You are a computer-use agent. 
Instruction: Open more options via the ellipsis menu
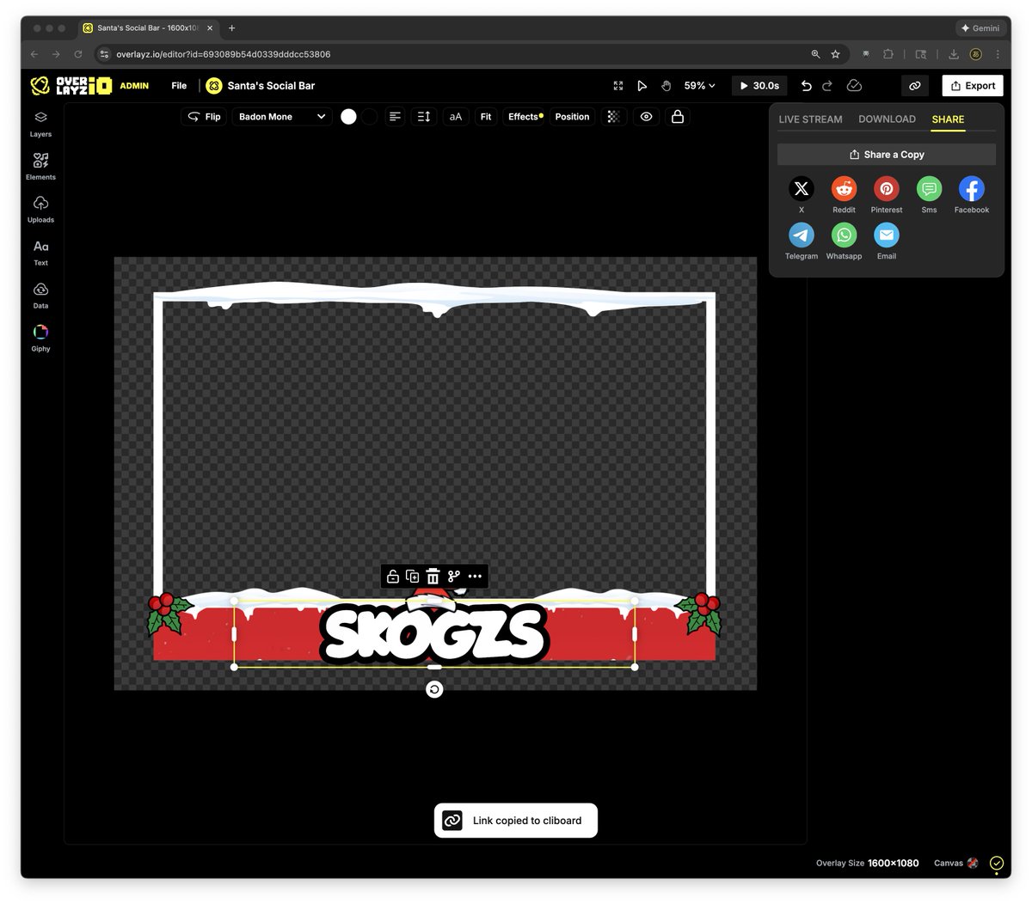475,576
